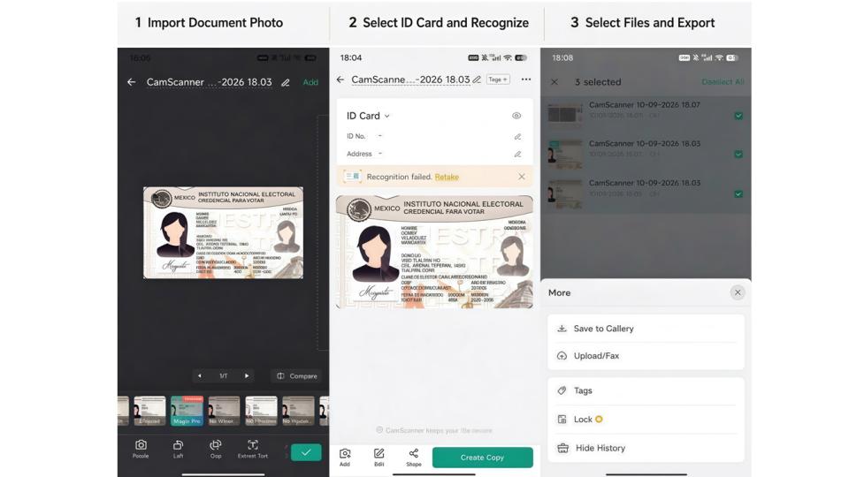Image resolution: width=849 pixels, height=477 pixels.
Task: Tap the 'CamScanner 10-09-2026 18.07' file name
Action: click(645, 105)
